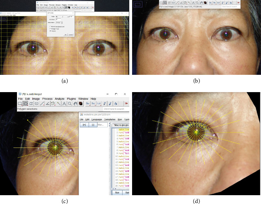Click the Run button below the macro code

pos(117,192)
